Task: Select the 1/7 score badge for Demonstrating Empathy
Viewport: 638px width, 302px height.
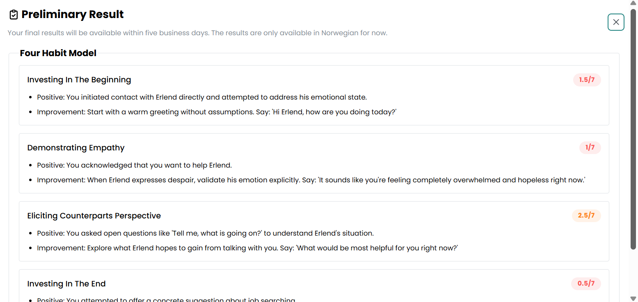Action: (590, 148)
